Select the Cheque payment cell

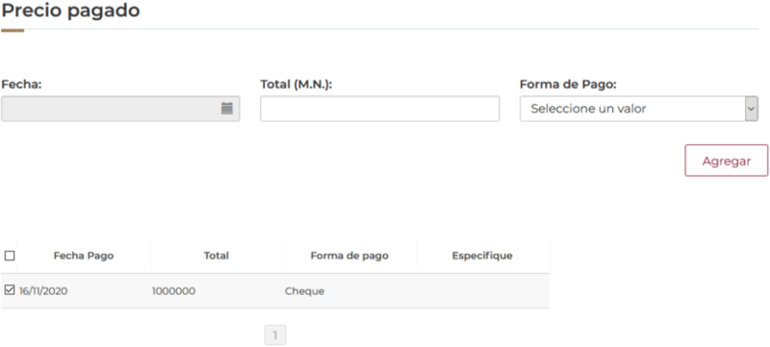coord(304,291)
